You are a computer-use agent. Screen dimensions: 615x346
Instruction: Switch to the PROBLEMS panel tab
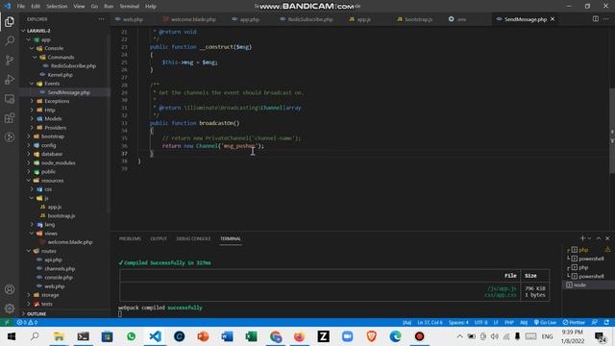(130, 238)
